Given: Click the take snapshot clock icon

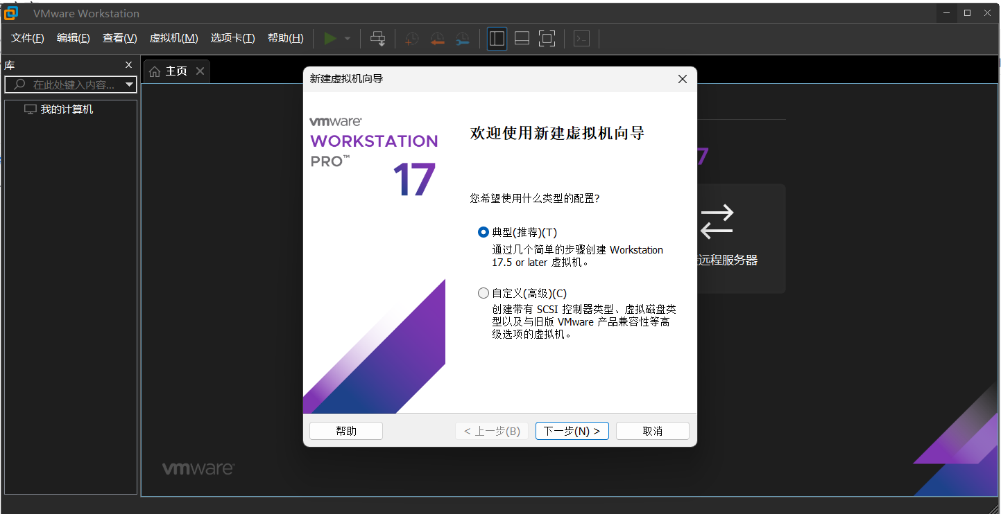Looking at the screenshot, I should (x=411, y=39).
